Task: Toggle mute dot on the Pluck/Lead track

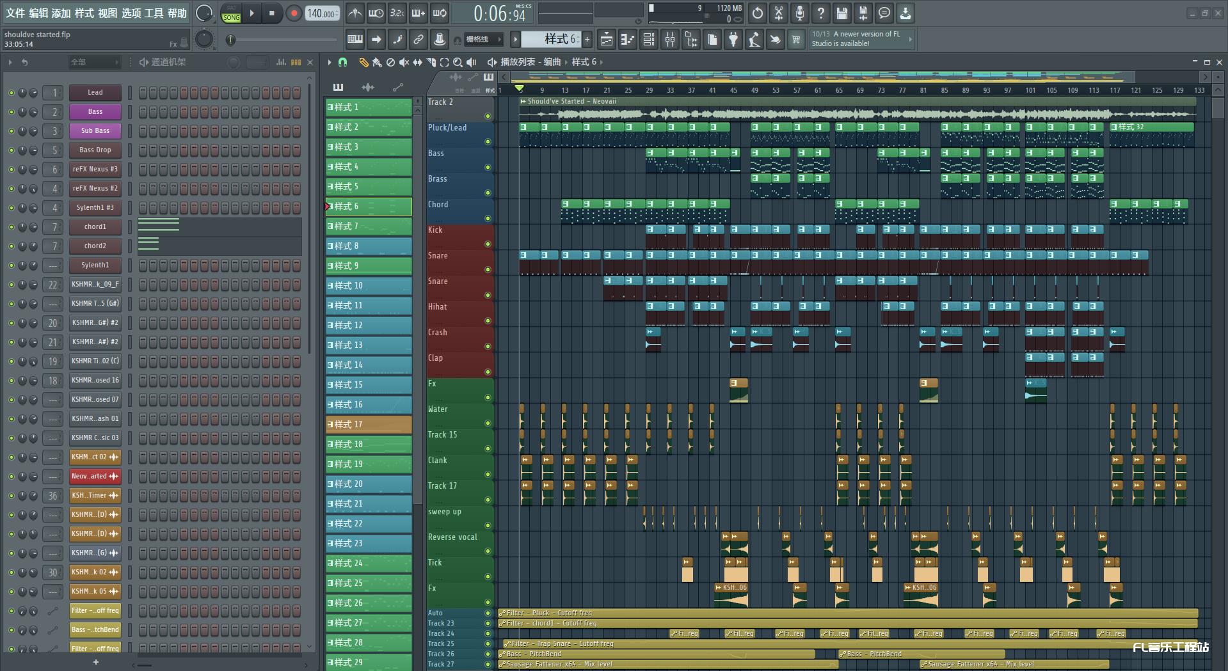Action: click(x=488, y=141)
